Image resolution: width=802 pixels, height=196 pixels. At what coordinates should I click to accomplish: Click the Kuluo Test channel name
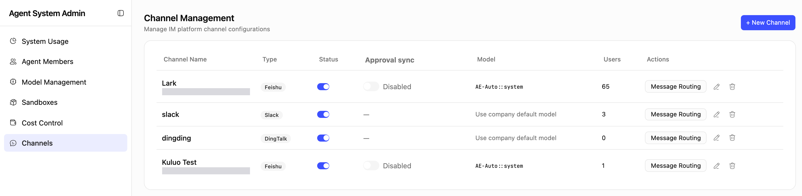(179, 162)
